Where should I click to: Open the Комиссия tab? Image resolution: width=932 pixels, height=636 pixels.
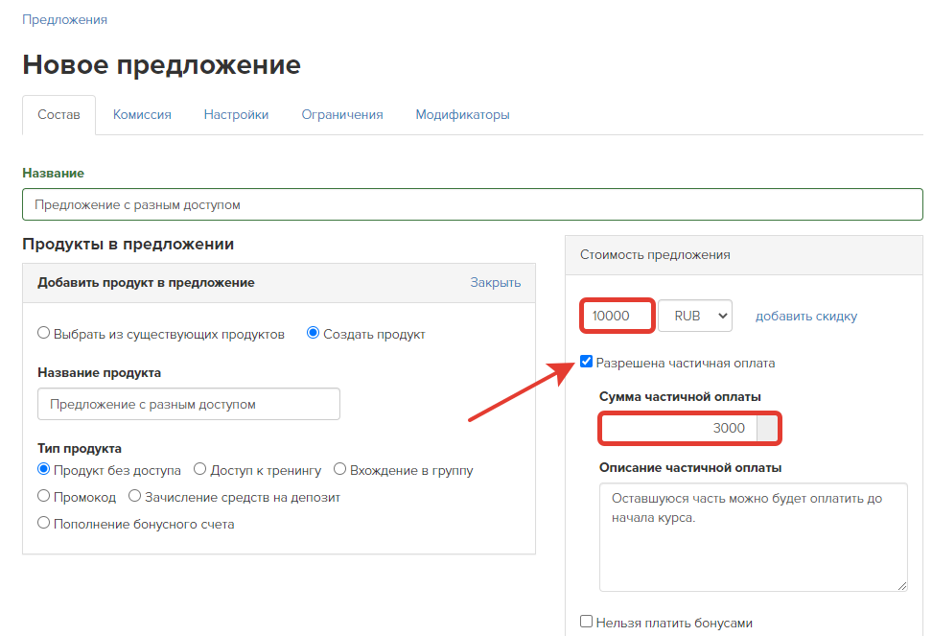pos(142,115)
